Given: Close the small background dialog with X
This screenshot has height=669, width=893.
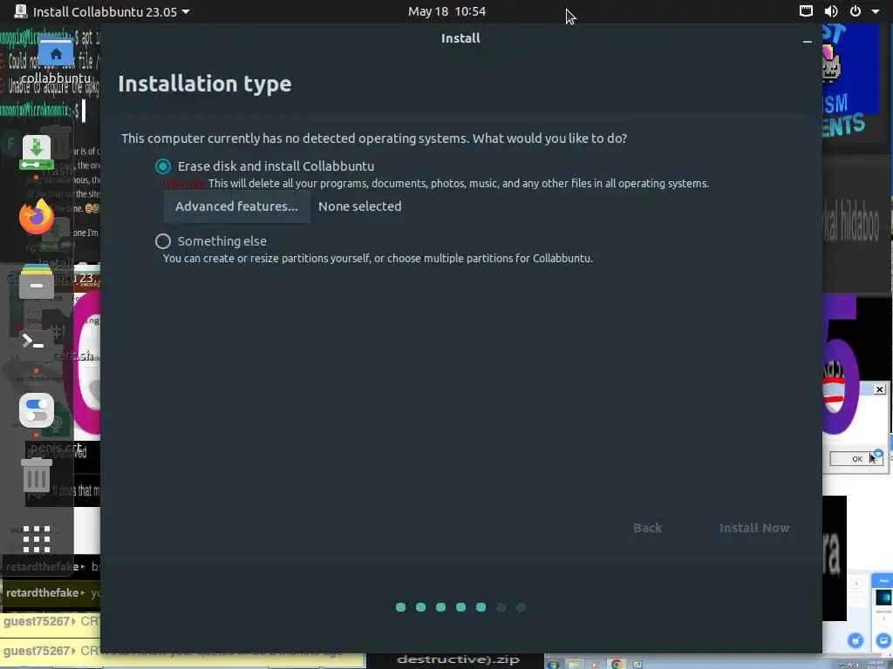Looking at the screenshot, I should pyautogui.click(x=879, y=389).
